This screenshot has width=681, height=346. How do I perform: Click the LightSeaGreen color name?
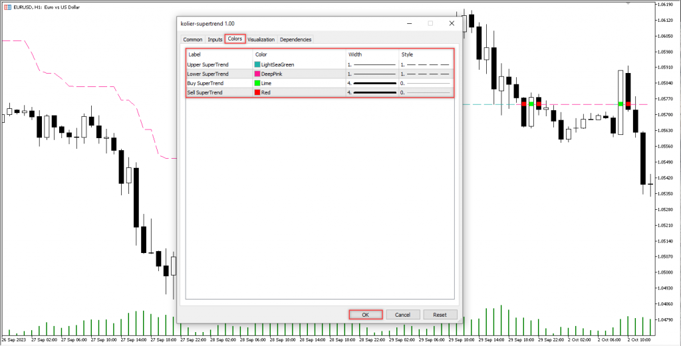point(277,64)
